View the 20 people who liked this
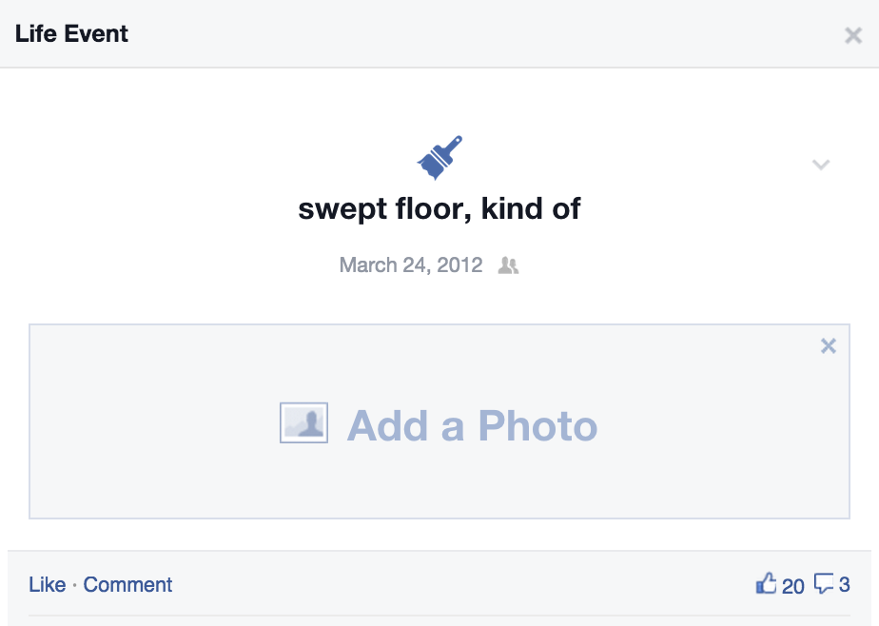Viewport: 879px width, 626px height. point(792,585)
